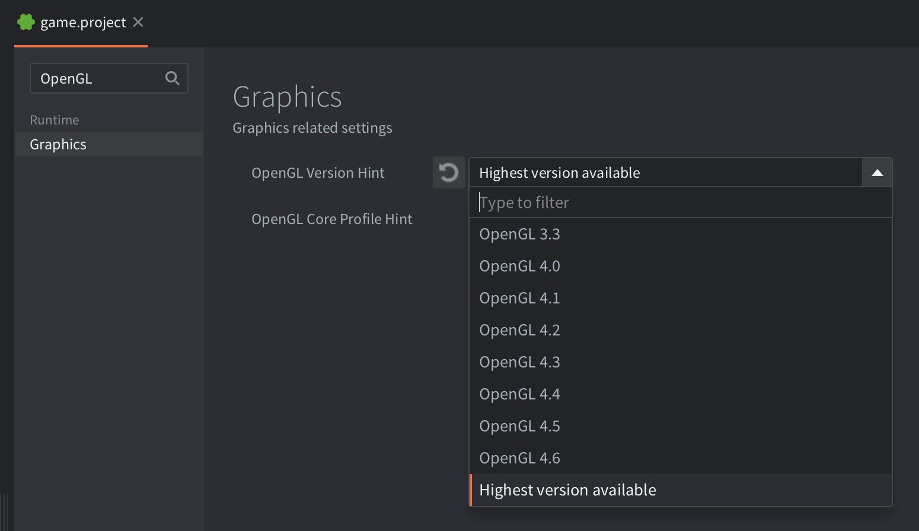Screen dimensions: 919x531
Task: Collapse the OpenGL Version Hint dropdown arrow
Action: tap(876, 172)
